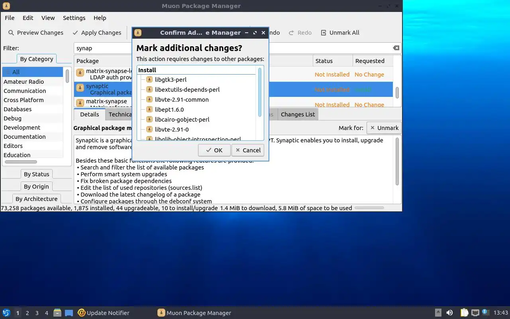Cancel the additional changes dialog

[x=248, y=150]
